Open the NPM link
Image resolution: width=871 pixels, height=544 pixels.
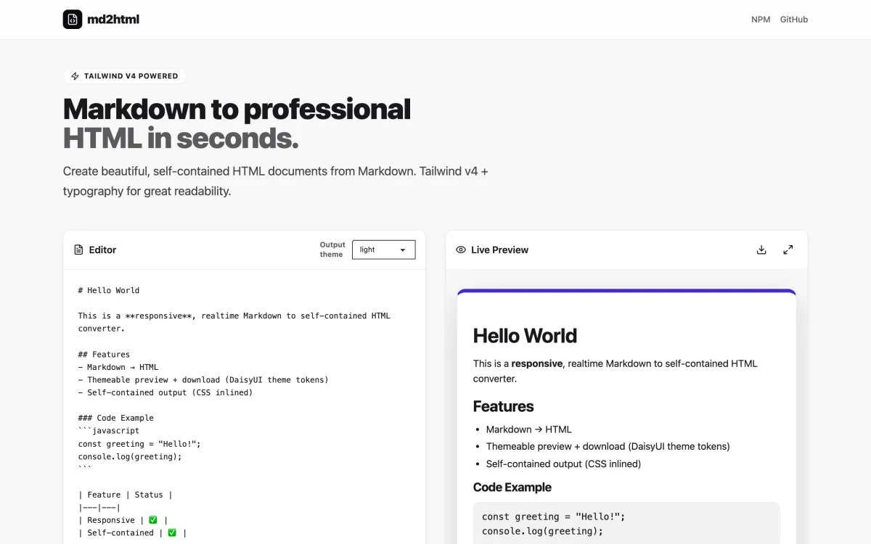tap(761, 20)
